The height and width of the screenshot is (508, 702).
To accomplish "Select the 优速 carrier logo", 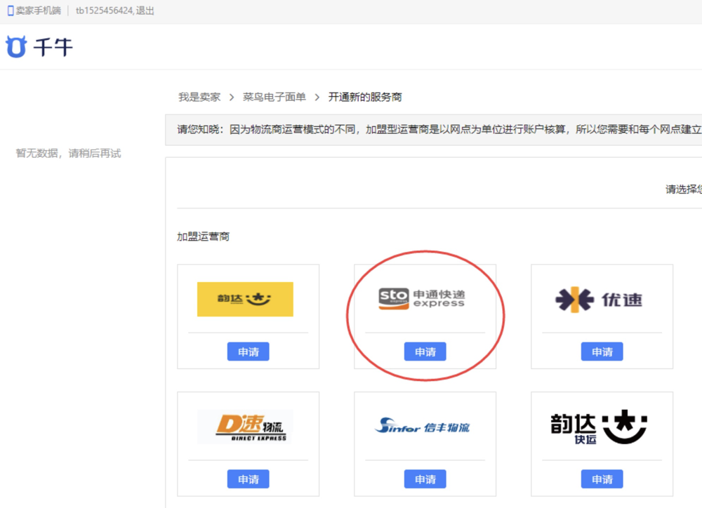I will (599, 300).
